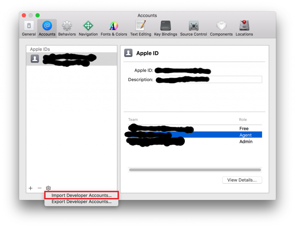The height and width of the screenshot is (228, 295).
Task: Open the Behaviors preferences pane
Action: pos(67,29)
